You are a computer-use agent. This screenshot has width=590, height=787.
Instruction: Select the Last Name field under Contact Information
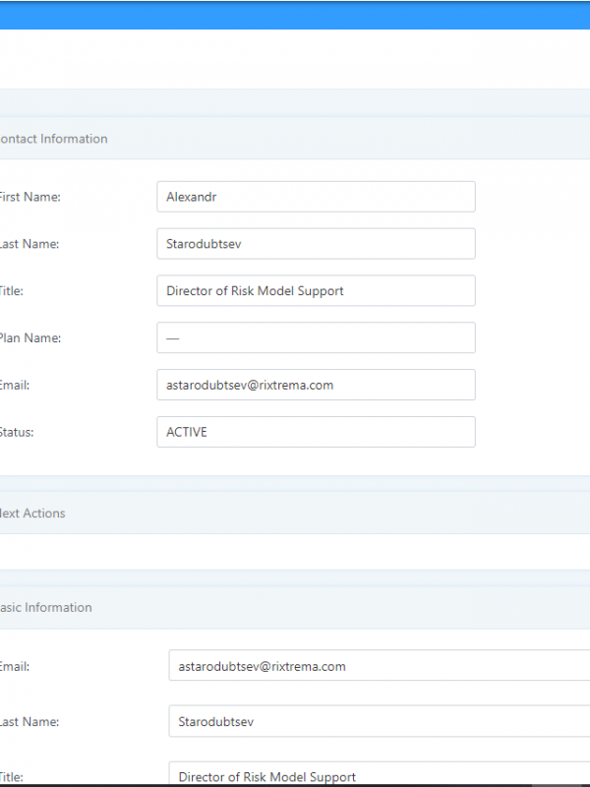315,244
